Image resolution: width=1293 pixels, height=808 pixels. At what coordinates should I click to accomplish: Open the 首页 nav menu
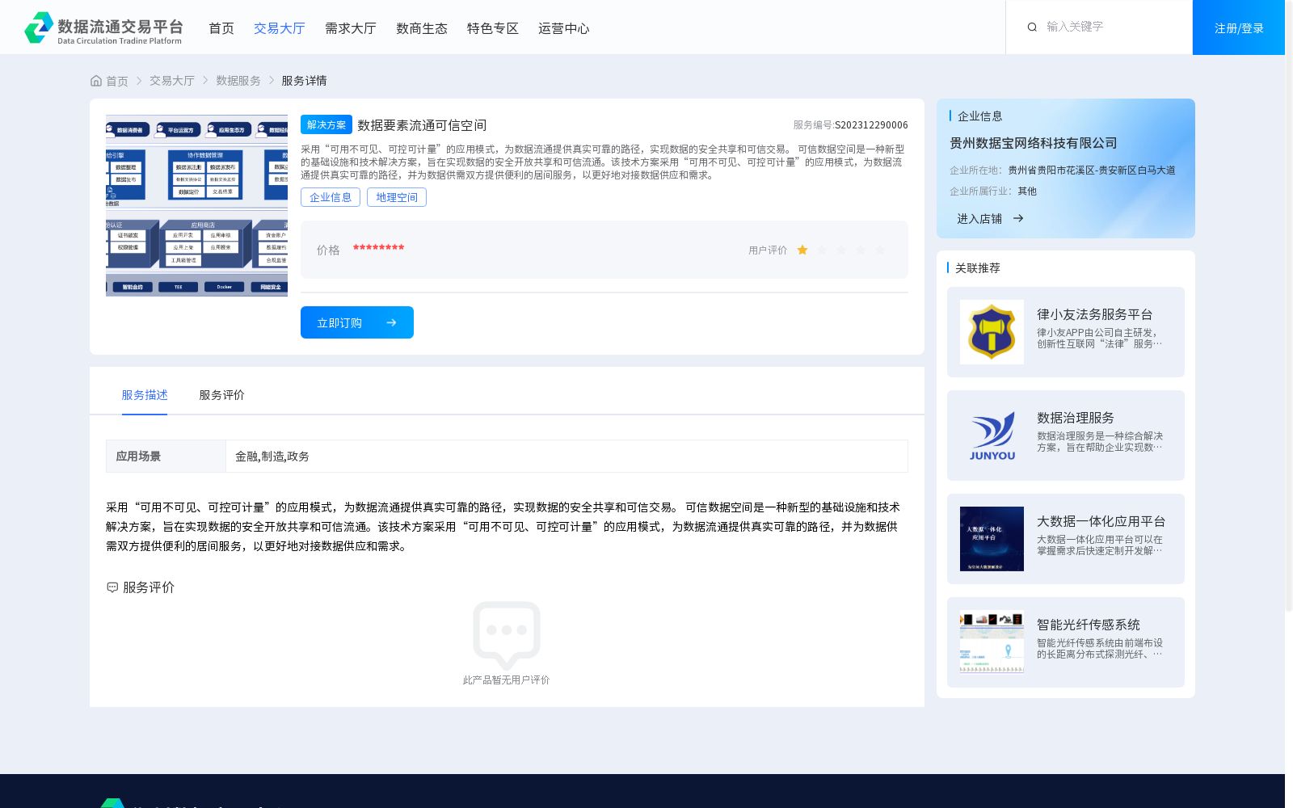221,28
